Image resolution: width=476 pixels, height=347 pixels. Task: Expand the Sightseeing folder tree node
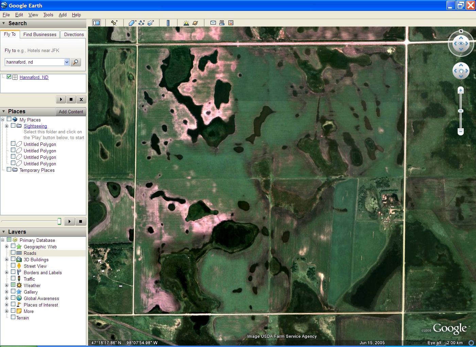click(6, 126)
